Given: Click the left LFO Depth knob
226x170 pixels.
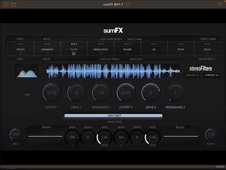Looking at the screenshot, I should tap(88, 137).
